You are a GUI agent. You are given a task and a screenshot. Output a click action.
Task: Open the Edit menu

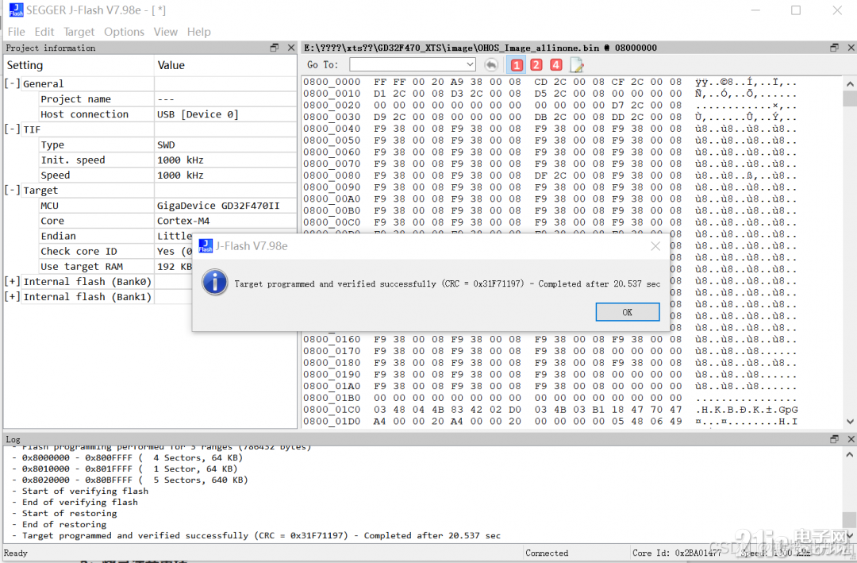coord(44,32)
